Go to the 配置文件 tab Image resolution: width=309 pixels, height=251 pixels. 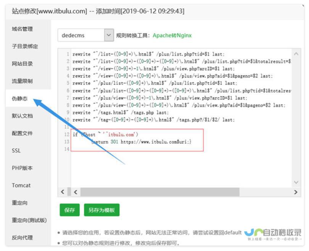(22, 133)
